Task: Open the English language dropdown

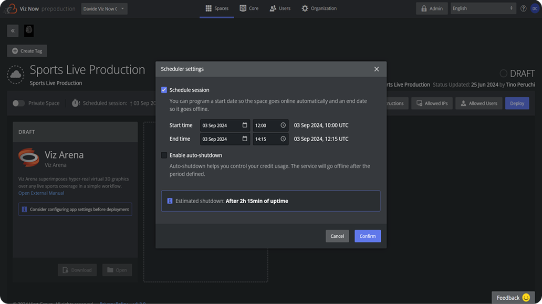Action: click(x=483, y=8)
